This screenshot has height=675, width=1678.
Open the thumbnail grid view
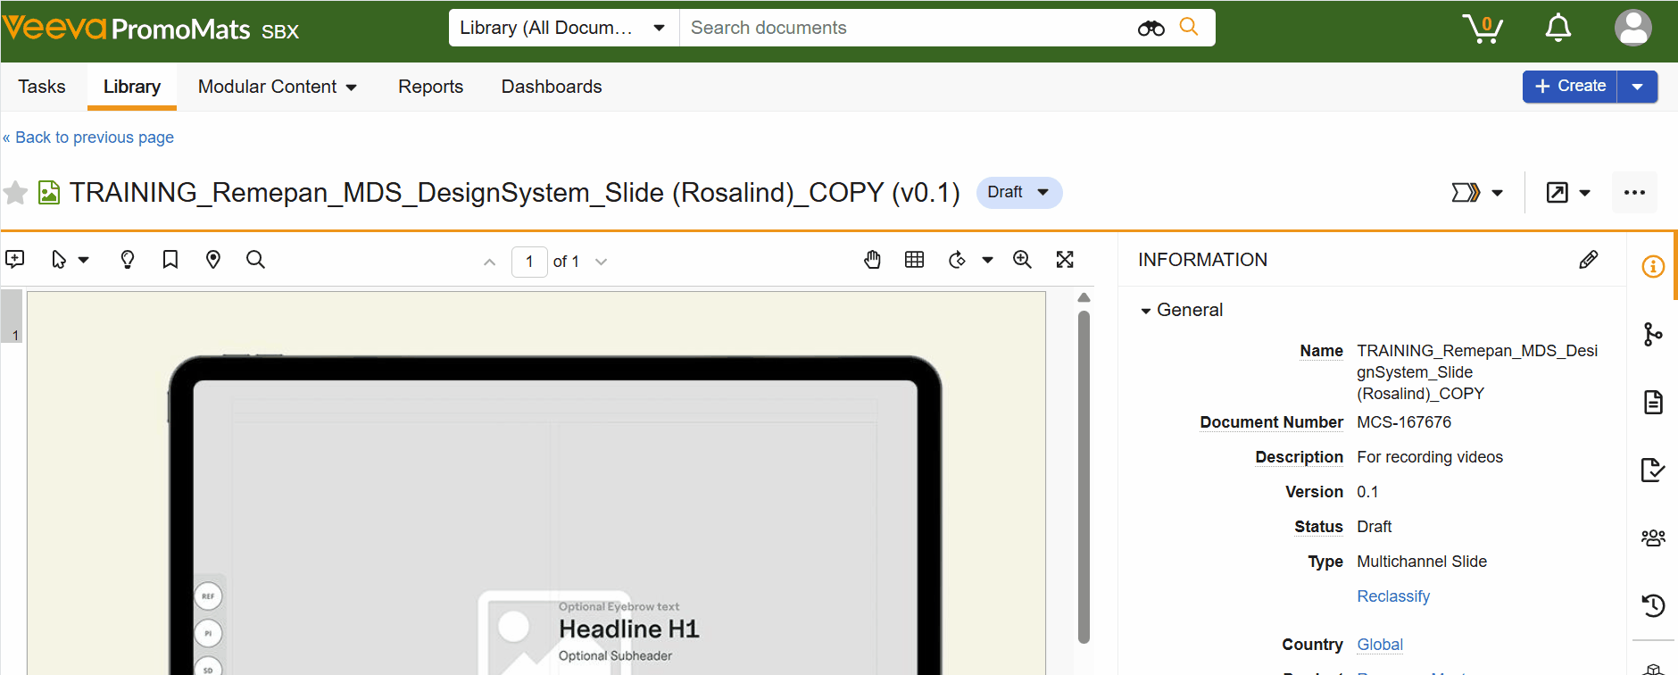[x=914, y=260]
